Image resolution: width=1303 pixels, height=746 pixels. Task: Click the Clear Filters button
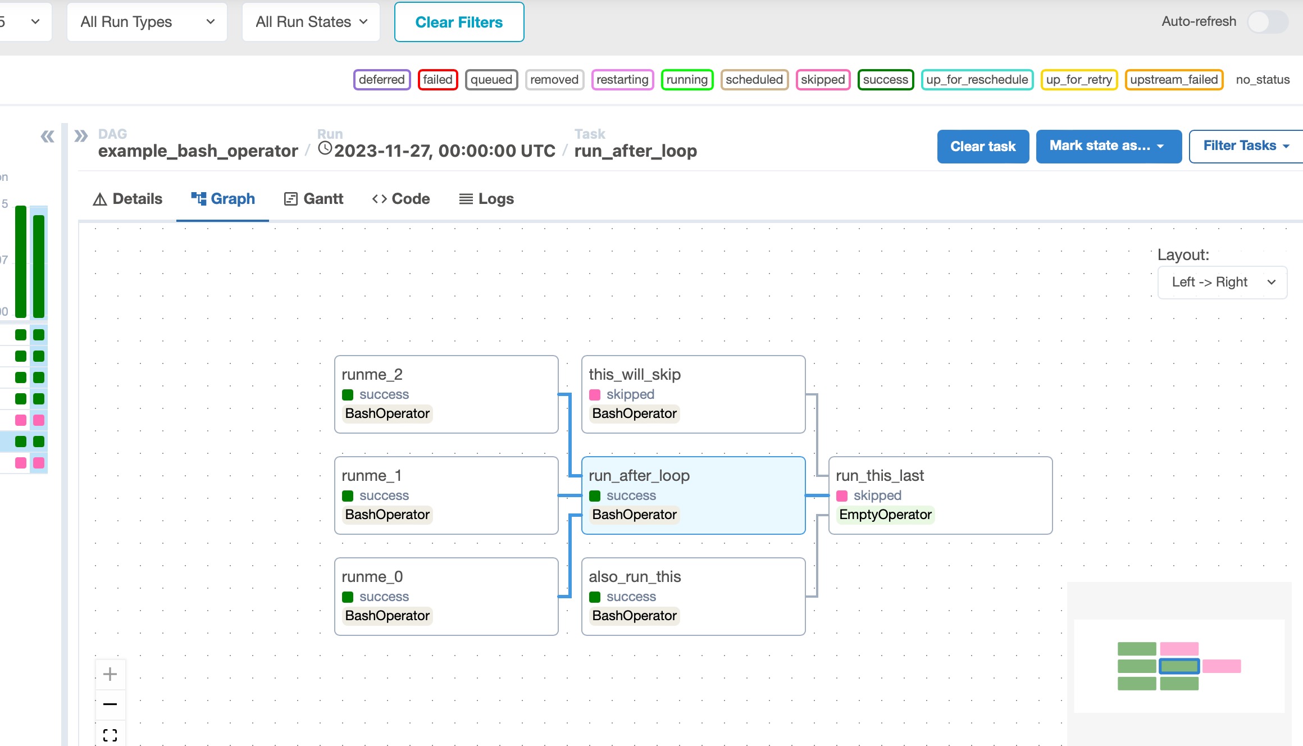click(459, 22)
